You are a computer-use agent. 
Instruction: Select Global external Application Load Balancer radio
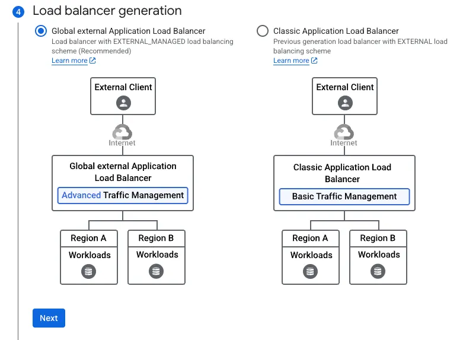click(41, 31)
